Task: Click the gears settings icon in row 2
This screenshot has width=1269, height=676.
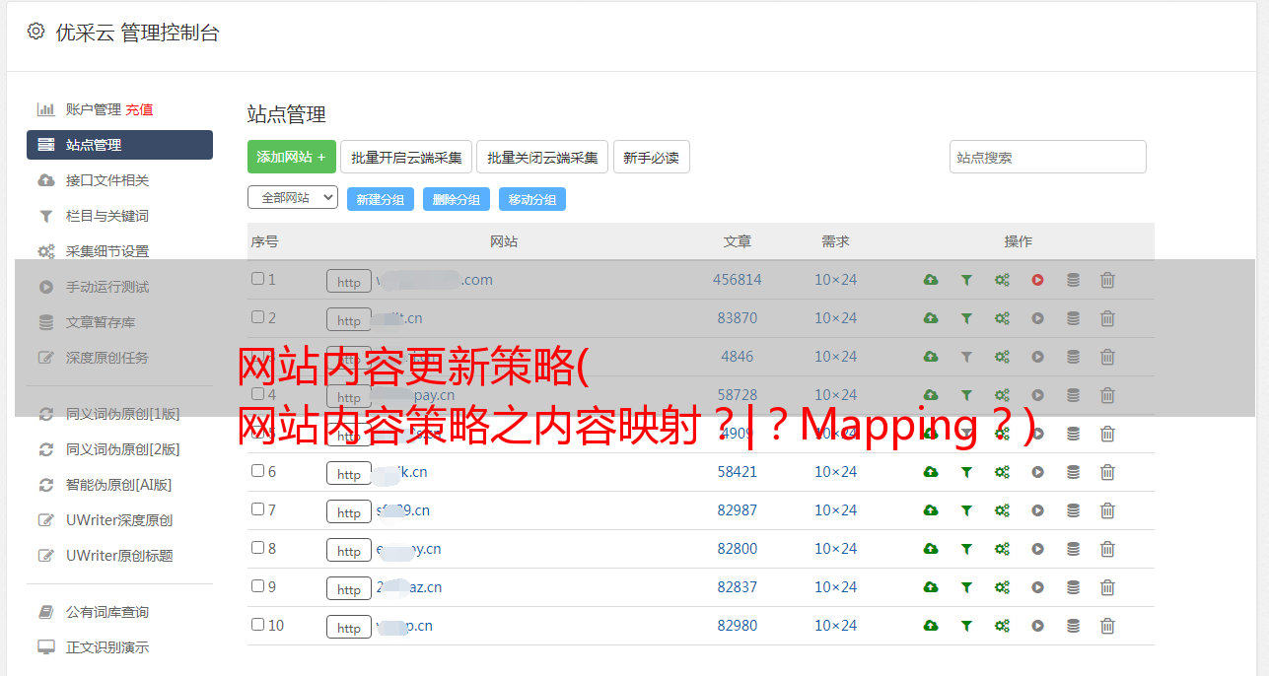Action: tap(1002, 318)
